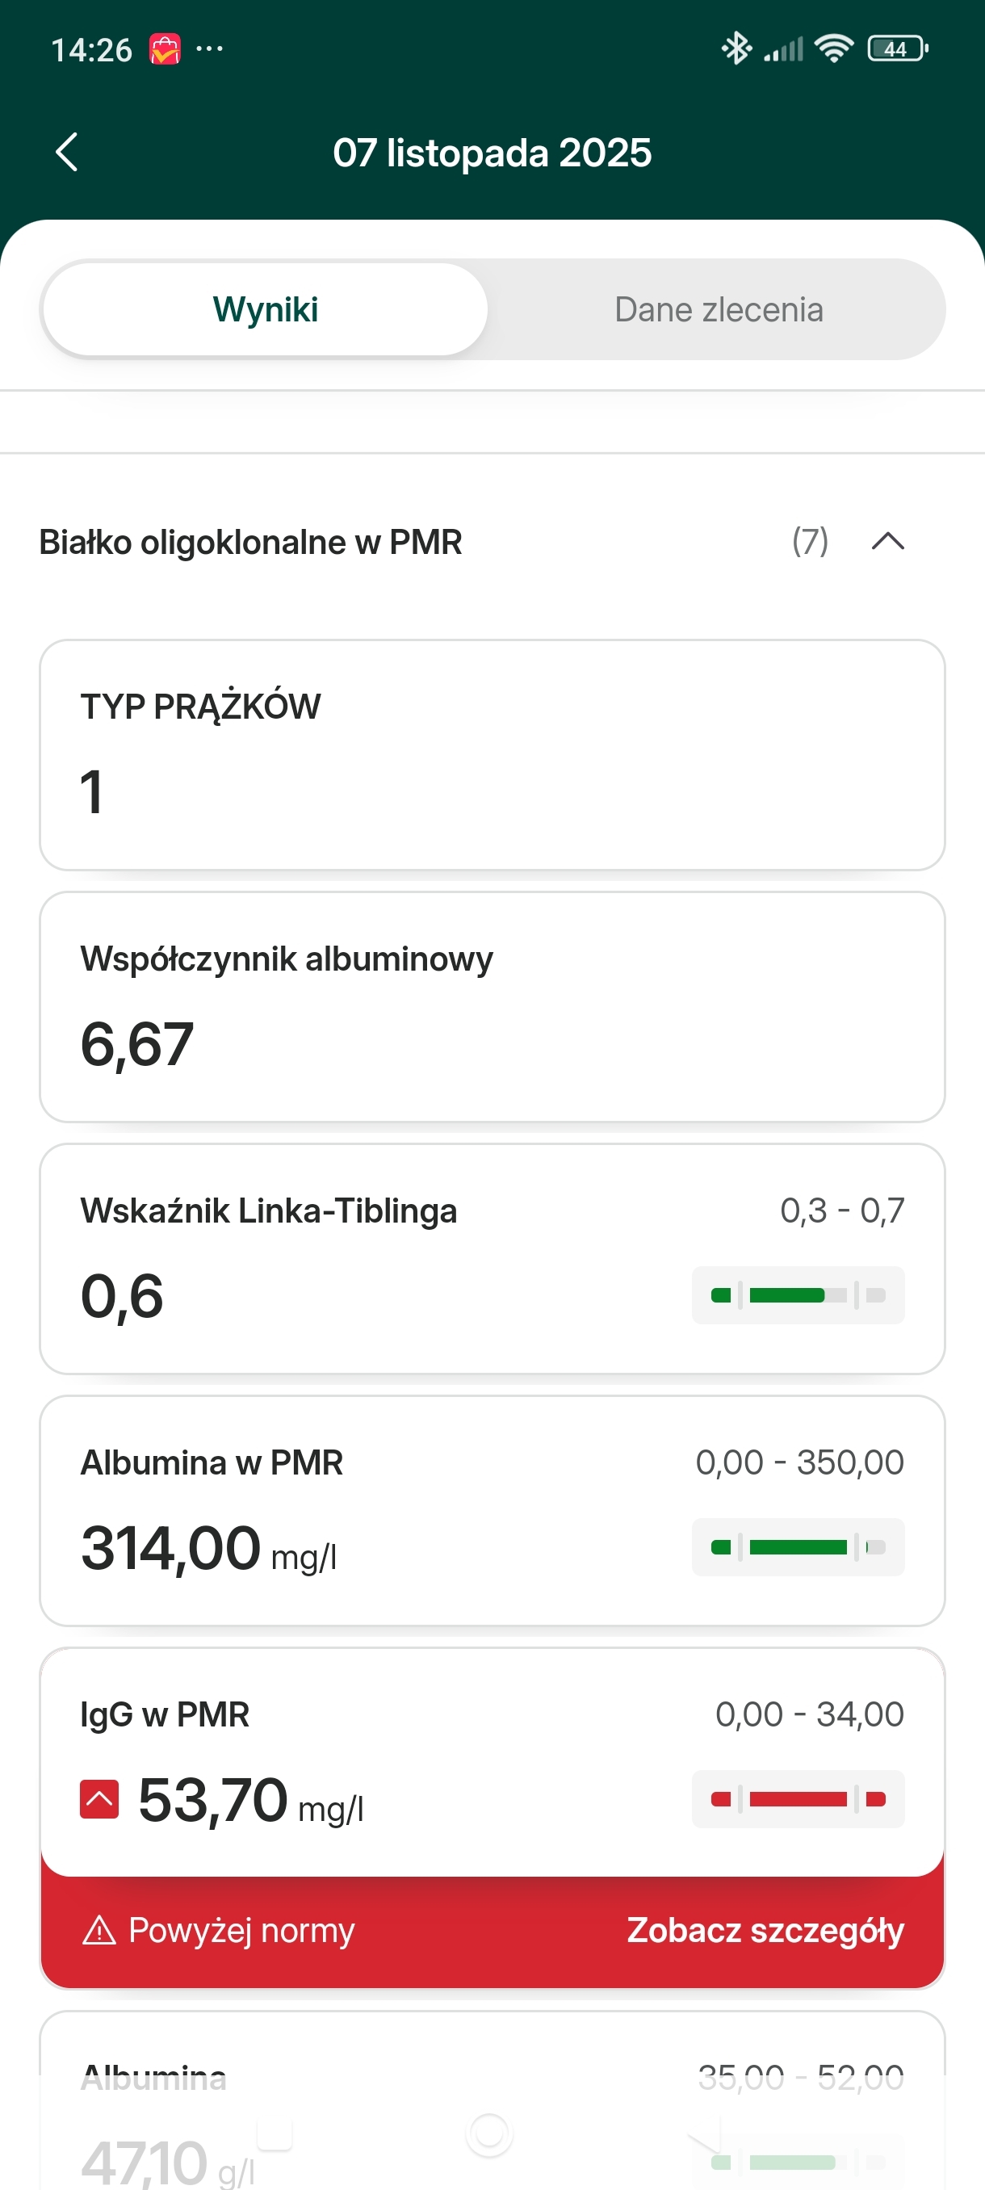This screenshot has height=2190, width=985.
Task: Tap the Powyżej normy warning label
Action: coord(241,1931)
